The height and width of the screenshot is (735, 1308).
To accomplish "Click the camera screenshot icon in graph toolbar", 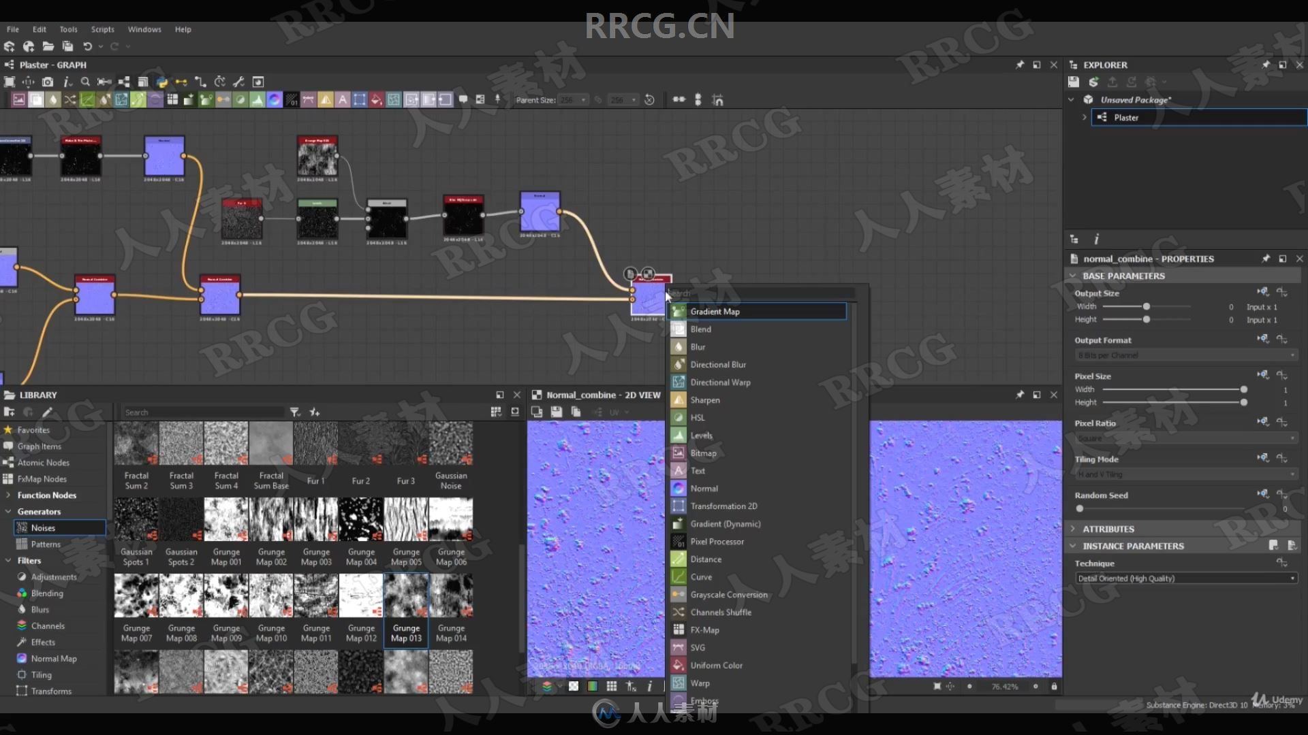I will [x=47, y=82].
